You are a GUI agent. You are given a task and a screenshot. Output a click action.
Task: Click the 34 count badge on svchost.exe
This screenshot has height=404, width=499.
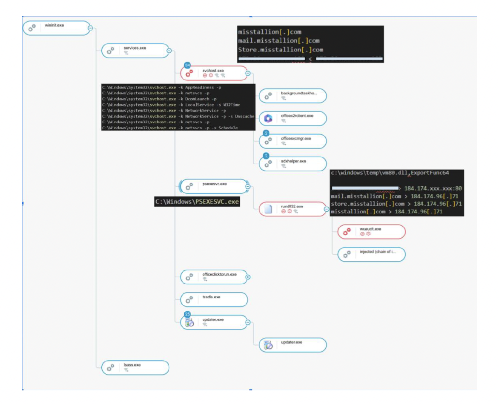point(187,65)
